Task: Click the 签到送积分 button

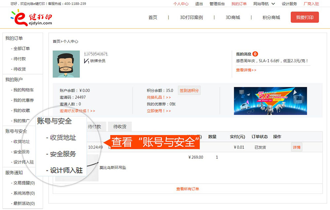Action: point(189,90)
